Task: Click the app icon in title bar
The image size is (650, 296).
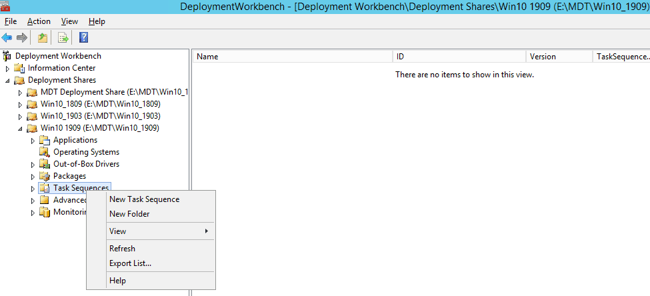Action: pos(5,6)
